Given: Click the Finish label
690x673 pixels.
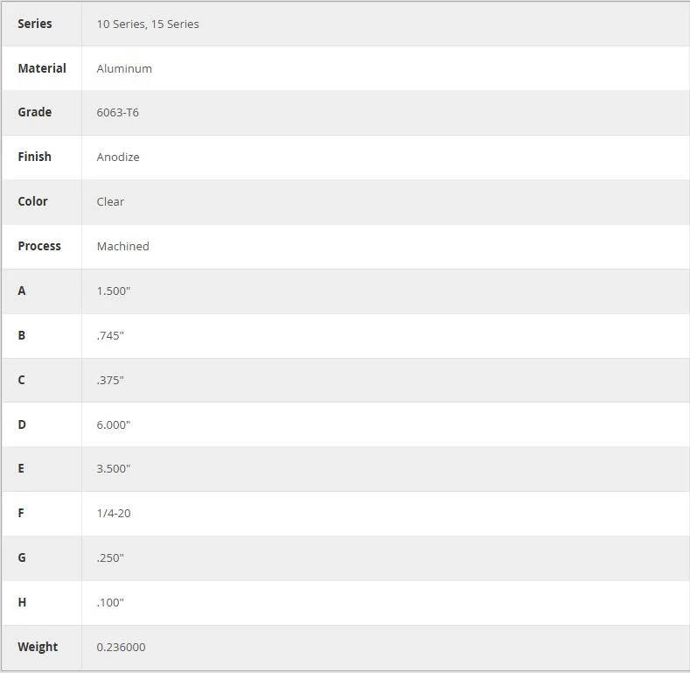Looking at the screenshot, I should coord(34,157).
